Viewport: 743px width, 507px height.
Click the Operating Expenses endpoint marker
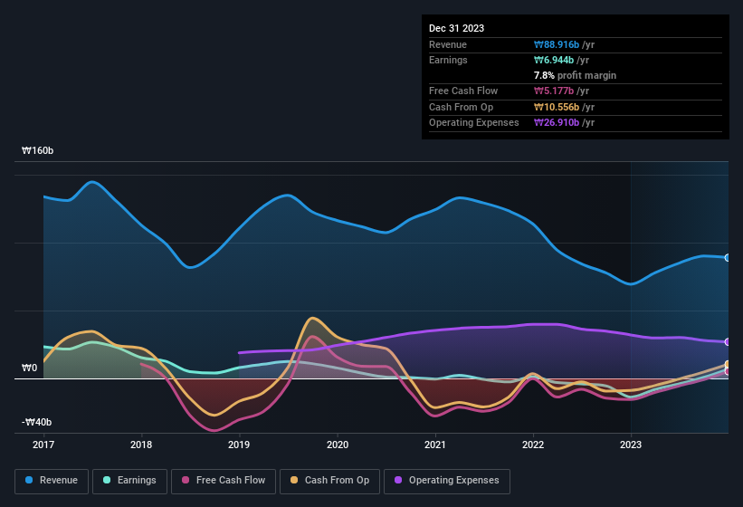coord(728,342)
